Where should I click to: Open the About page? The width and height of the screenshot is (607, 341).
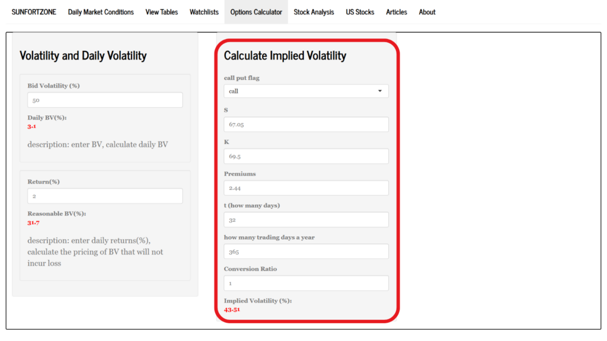tap(427, 11)
